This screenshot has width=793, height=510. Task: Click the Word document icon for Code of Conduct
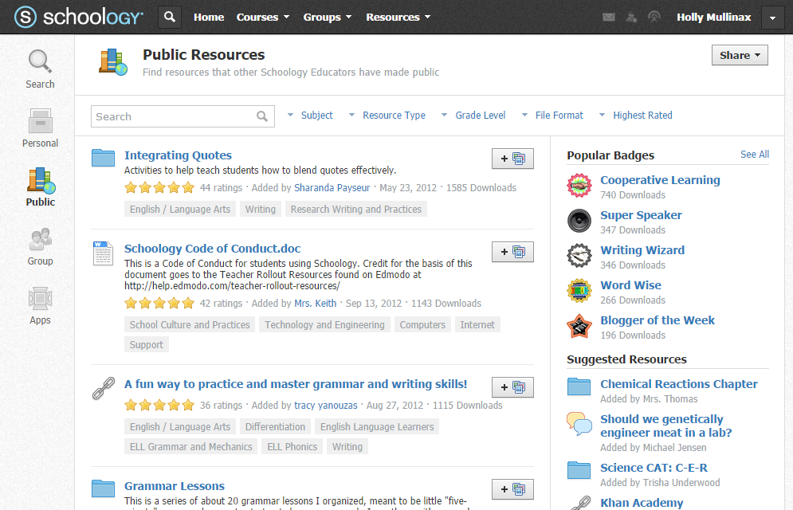click(x=103, y=253)
